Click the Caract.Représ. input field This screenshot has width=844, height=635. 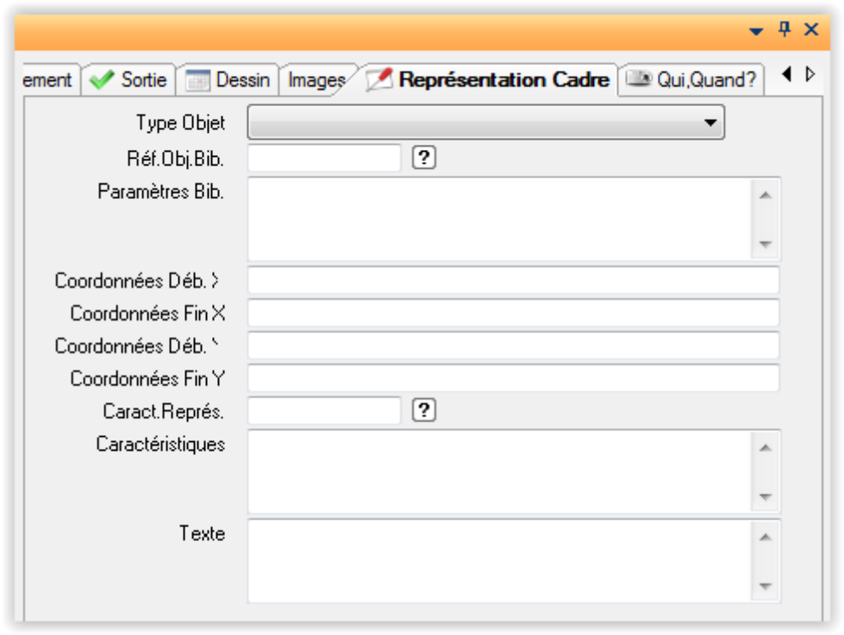[x=324, y=411]
